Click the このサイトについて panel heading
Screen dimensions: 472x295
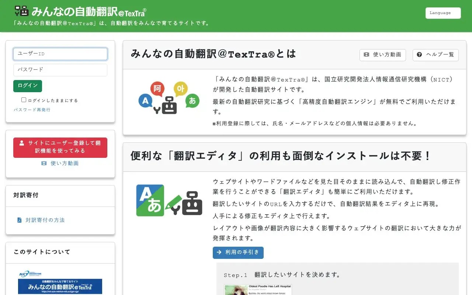coord(42,252)
